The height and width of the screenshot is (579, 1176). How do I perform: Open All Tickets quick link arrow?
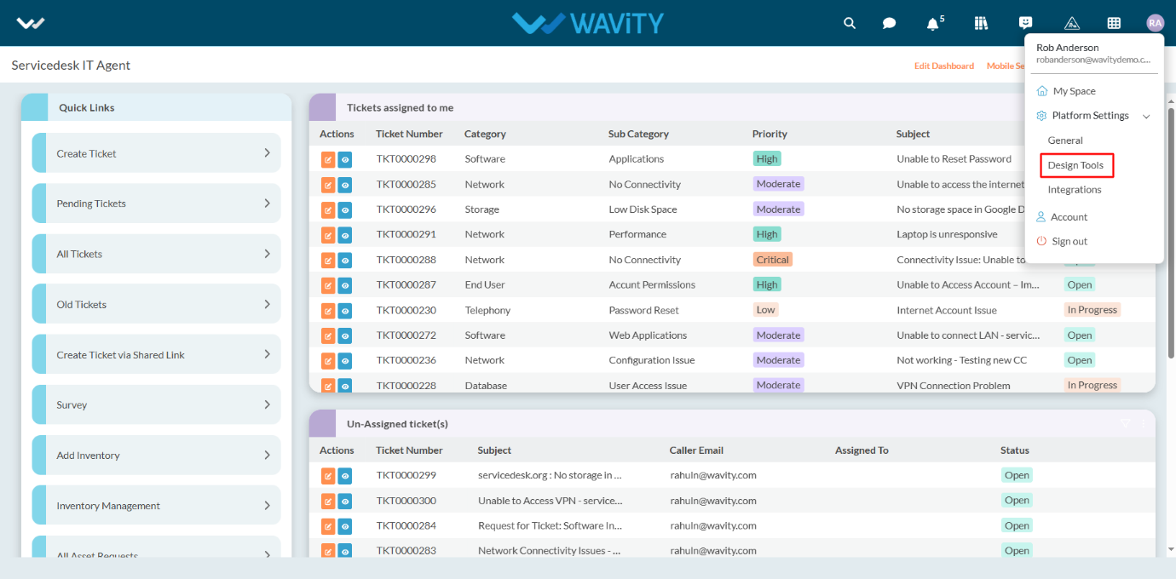[267, 254]
